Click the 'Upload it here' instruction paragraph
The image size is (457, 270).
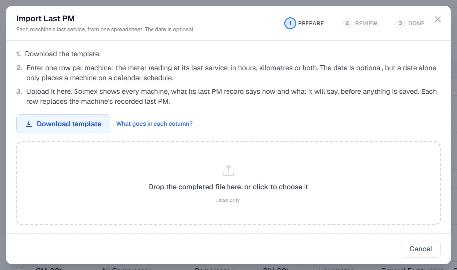coord(231,96)
